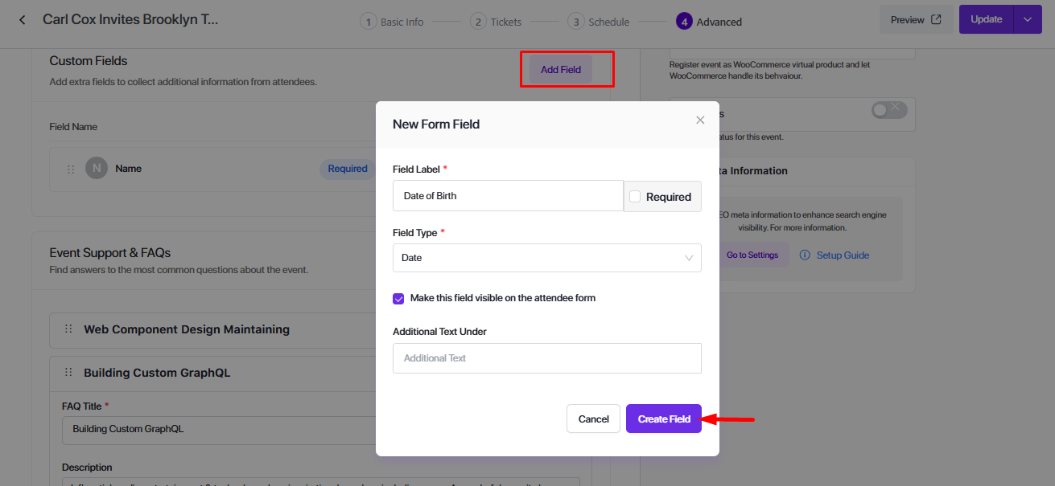Image resolution: width=1055 pixels, height=486 pixels.
Task: Check the Required checkbox
Action: click(x=635, y=197)
